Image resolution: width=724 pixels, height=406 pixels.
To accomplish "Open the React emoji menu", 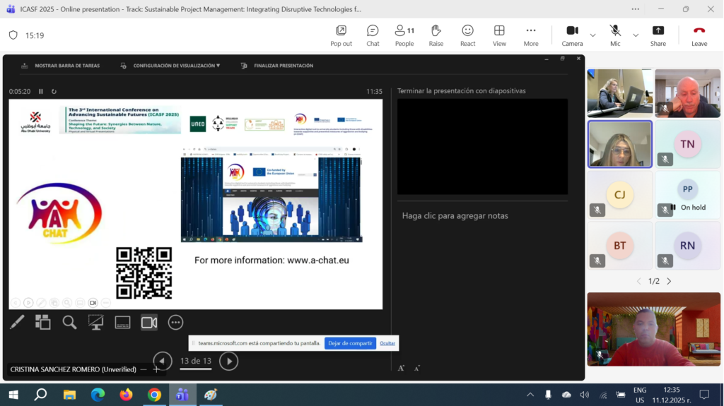I will 467,35.
